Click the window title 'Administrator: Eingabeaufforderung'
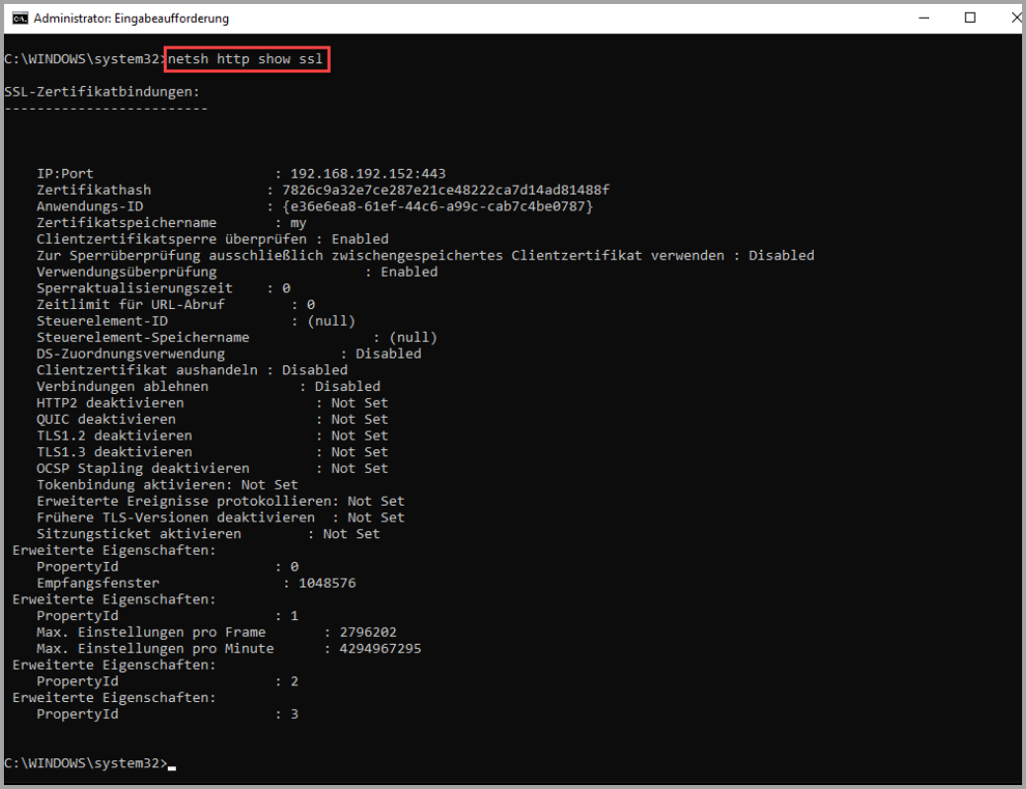 coord(131,18)
